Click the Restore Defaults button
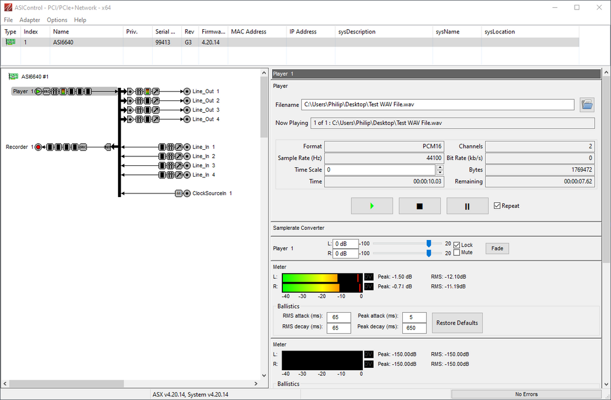Image resolution: width=611 pixels, height=400 pixels. click(457, 323)
